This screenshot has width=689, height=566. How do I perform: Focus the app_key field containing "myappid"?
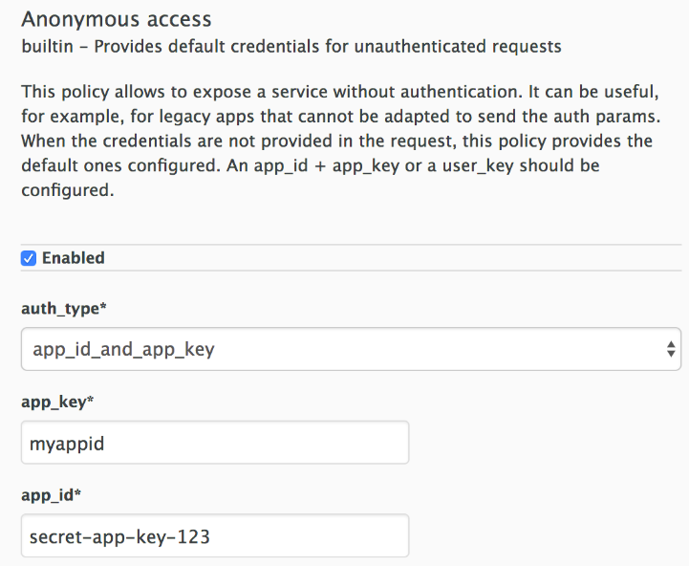pyautogui.click(x=214, y=443)
